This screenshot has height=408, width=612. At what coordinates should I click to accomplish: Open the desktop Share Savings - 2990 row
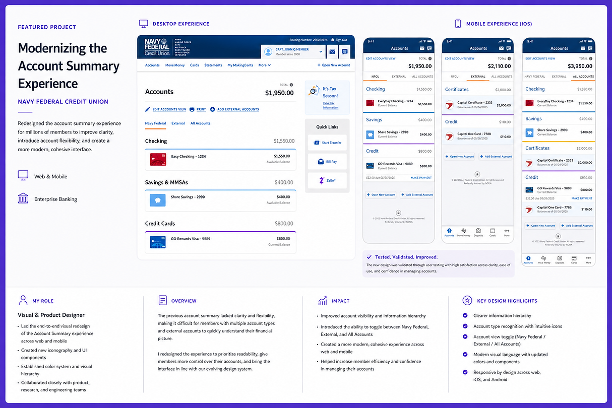(220, 200)
